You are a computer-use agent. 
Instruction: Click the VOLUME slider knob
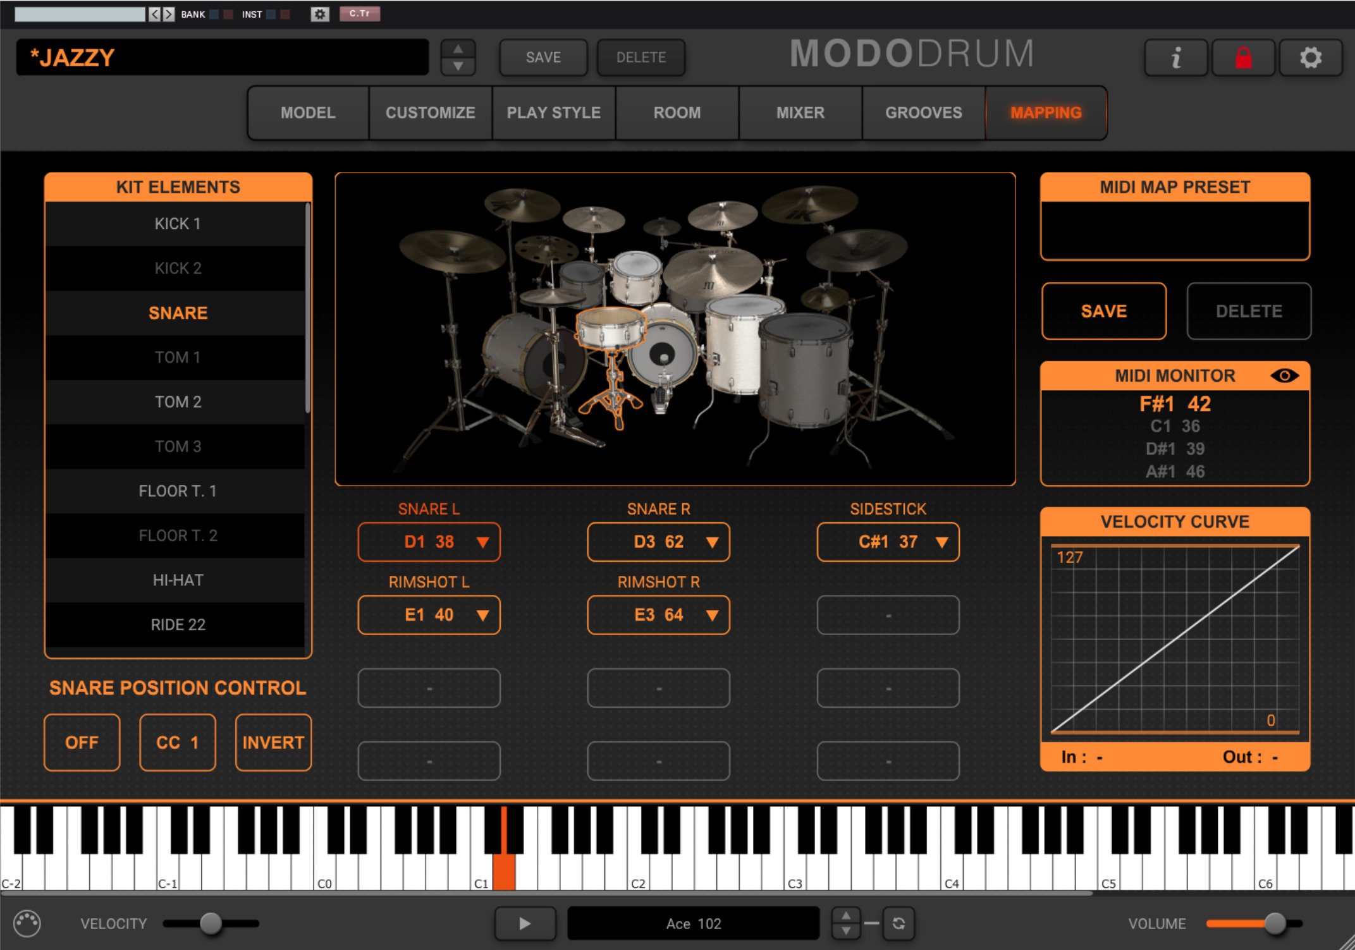[1275, 923]
